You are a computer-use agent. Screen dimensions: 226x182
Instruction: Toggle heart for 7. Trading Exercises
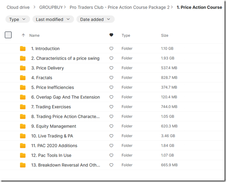tap(111, 107)
